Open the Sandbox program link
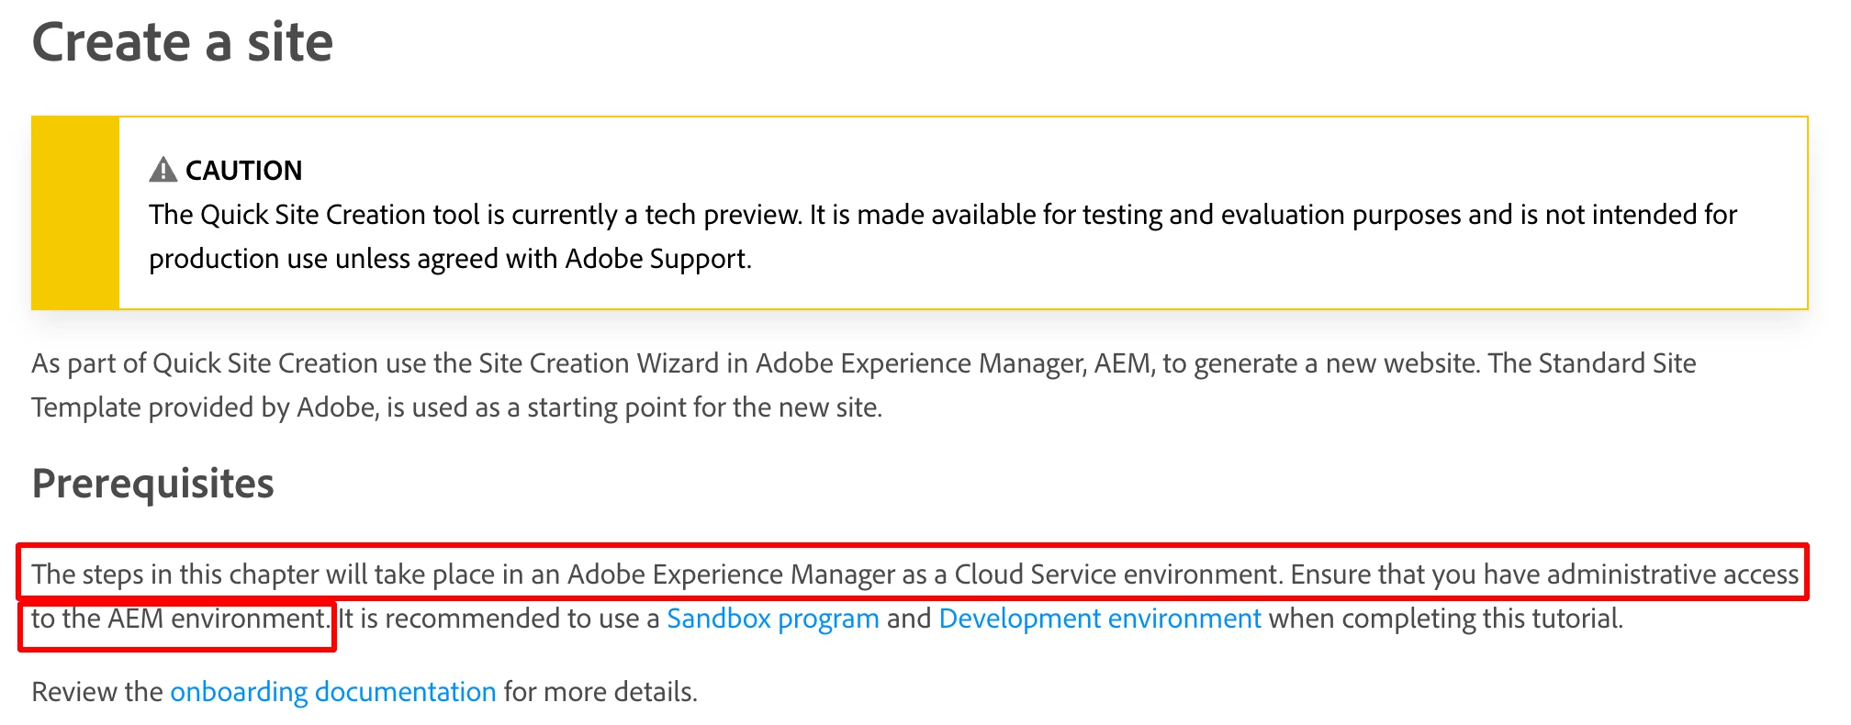The image size is (1851, 725). tap(772, 619)
